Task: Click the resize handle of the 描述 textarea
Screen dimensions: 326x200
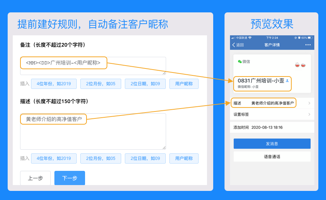Action: point(164,148)
